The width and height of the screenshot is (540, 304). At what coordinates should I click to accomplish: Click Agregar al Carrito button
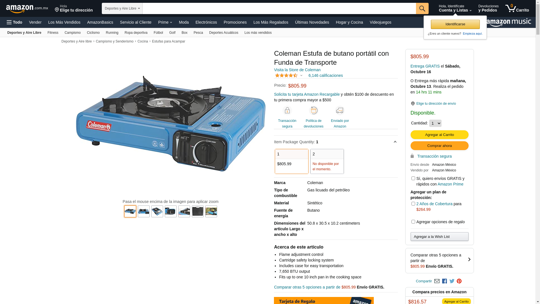pos(439,135)
